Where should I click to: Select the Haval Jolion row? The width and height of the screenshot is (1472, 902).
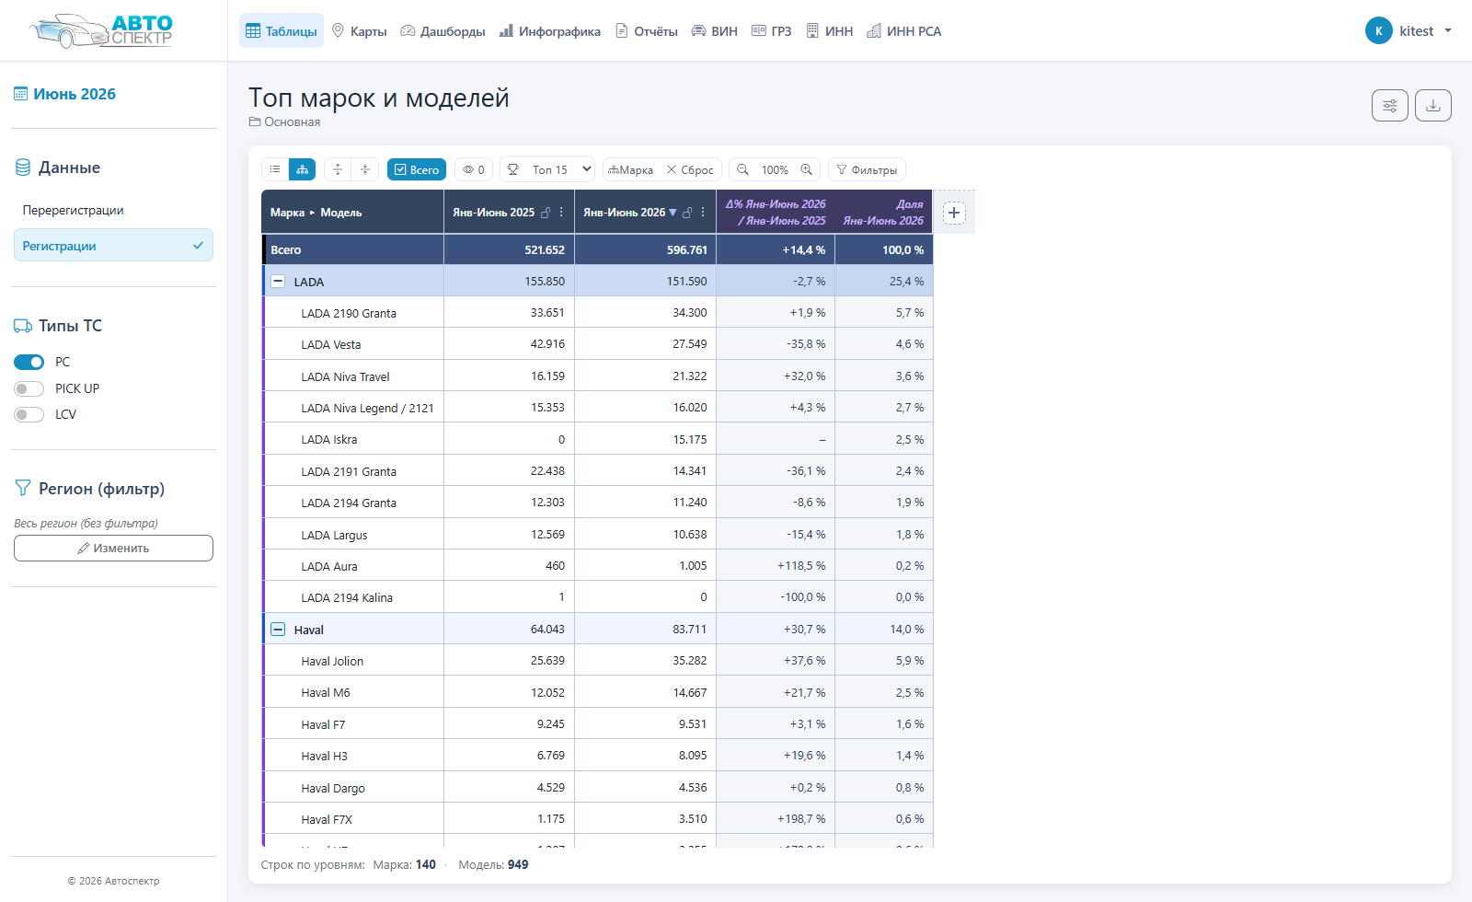click(x=598, y=660)
